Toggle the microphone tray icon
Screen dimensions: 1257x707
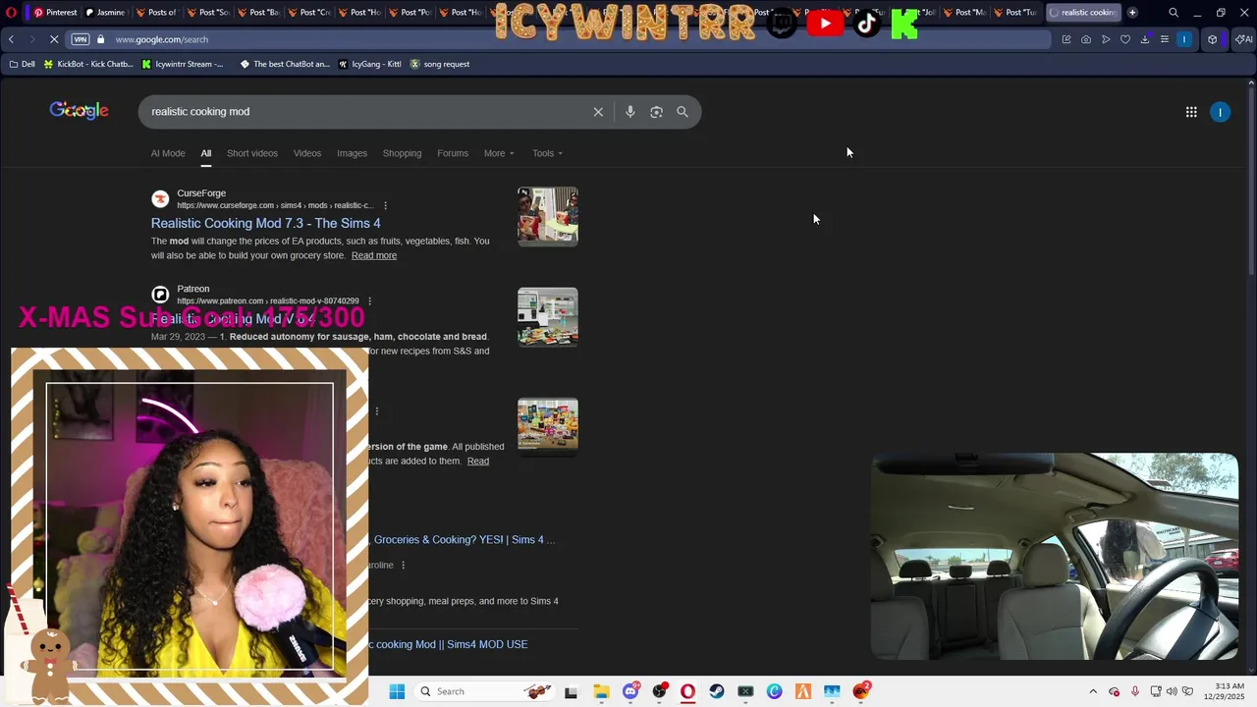click(1135, 691)
